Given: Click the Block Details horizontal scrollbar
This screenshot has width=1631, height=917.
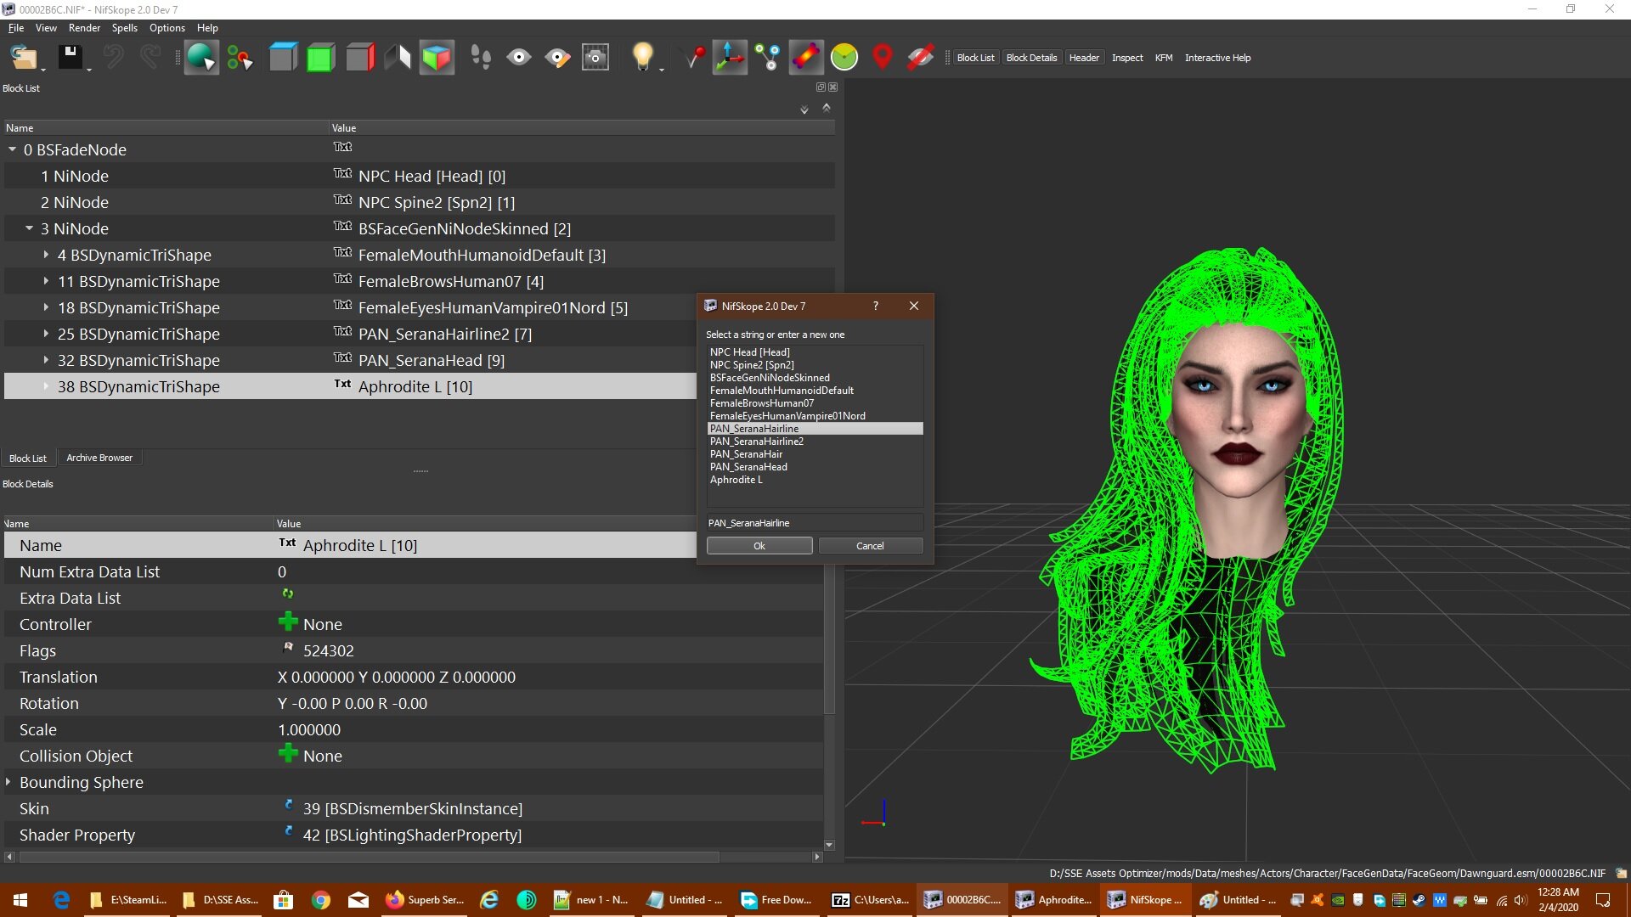Looking at the screenshot, I should (x=370, y=857).
